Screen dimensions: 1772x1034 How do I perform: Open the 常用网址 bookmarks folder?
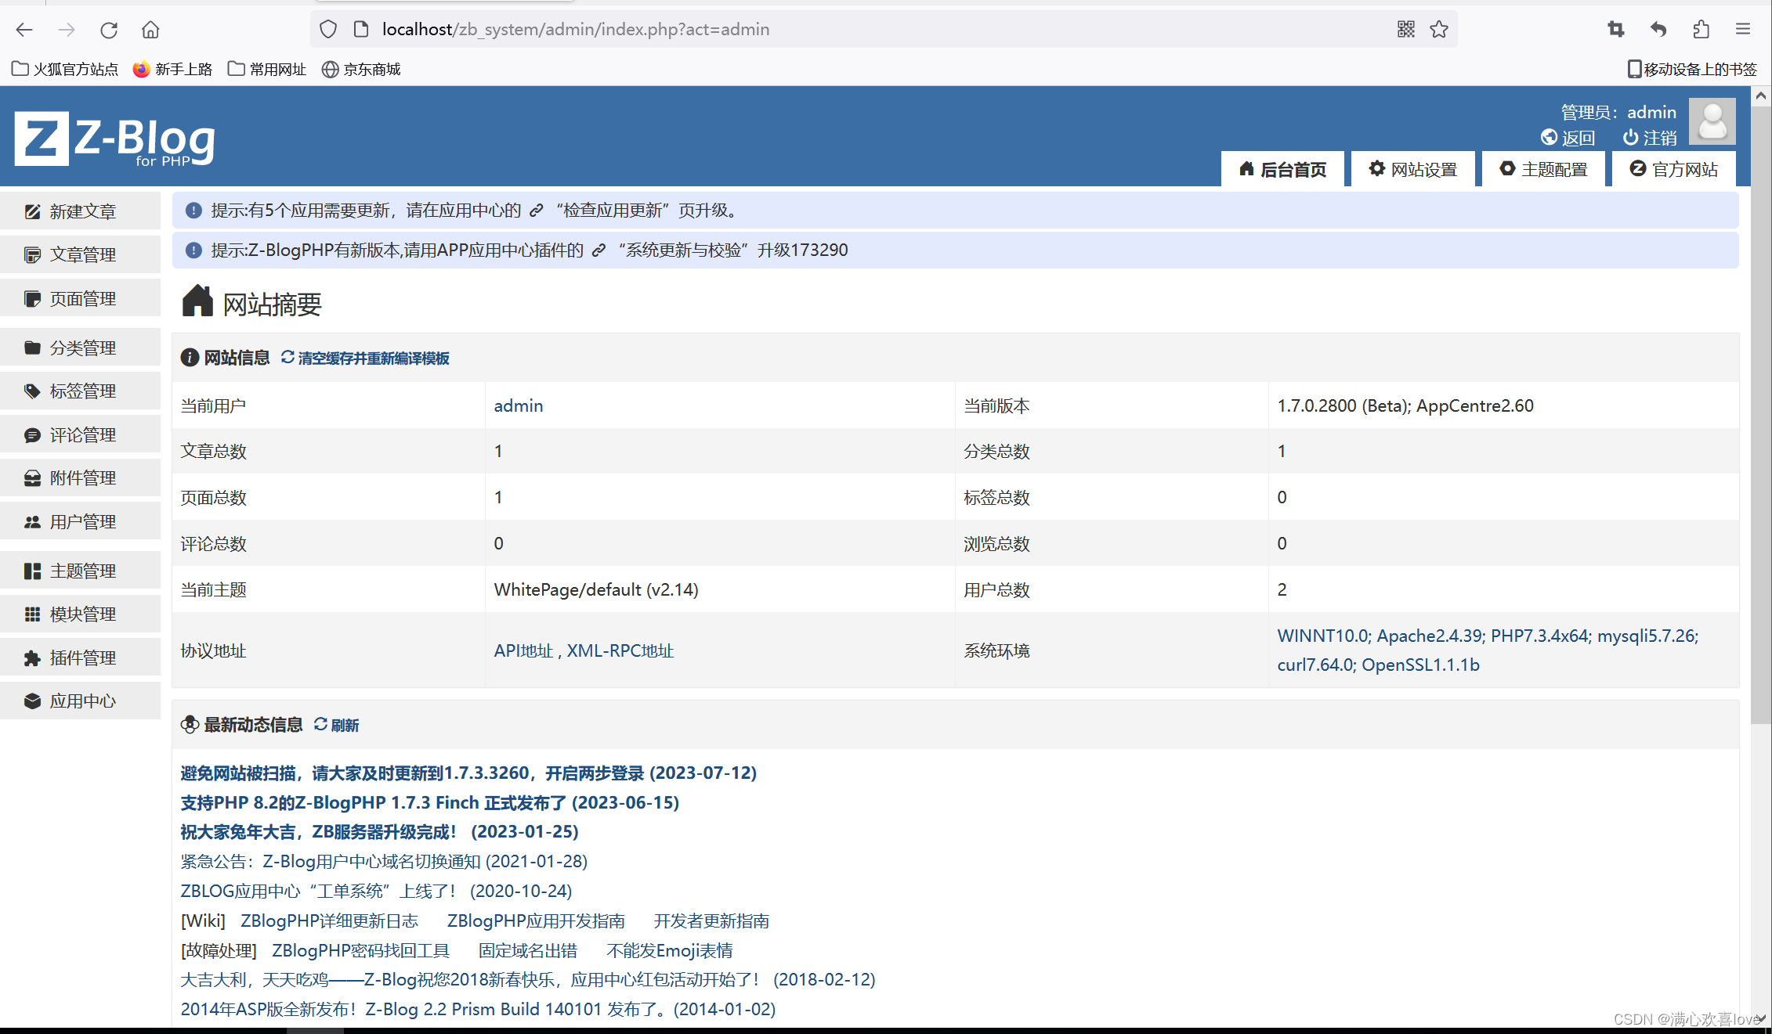click(x=267, y=70)
